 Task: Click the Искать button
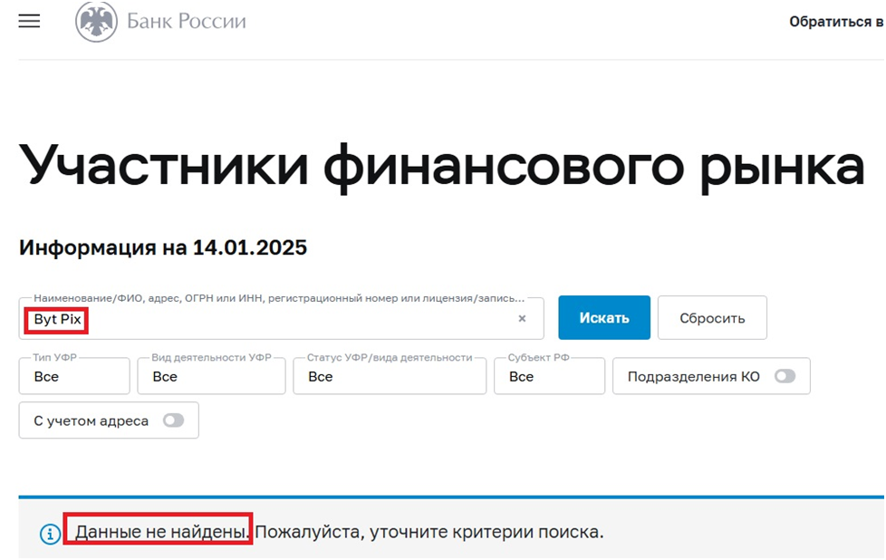pos(604,317)
